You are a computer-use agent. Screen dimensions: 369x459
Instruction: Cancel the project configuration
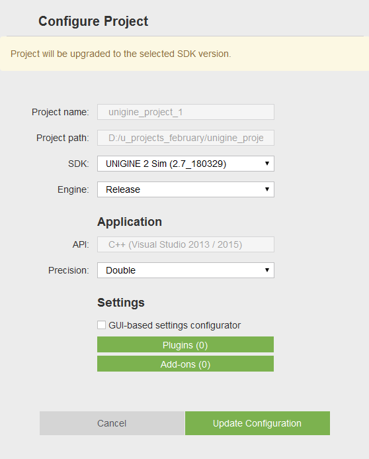tap(112, 423)
